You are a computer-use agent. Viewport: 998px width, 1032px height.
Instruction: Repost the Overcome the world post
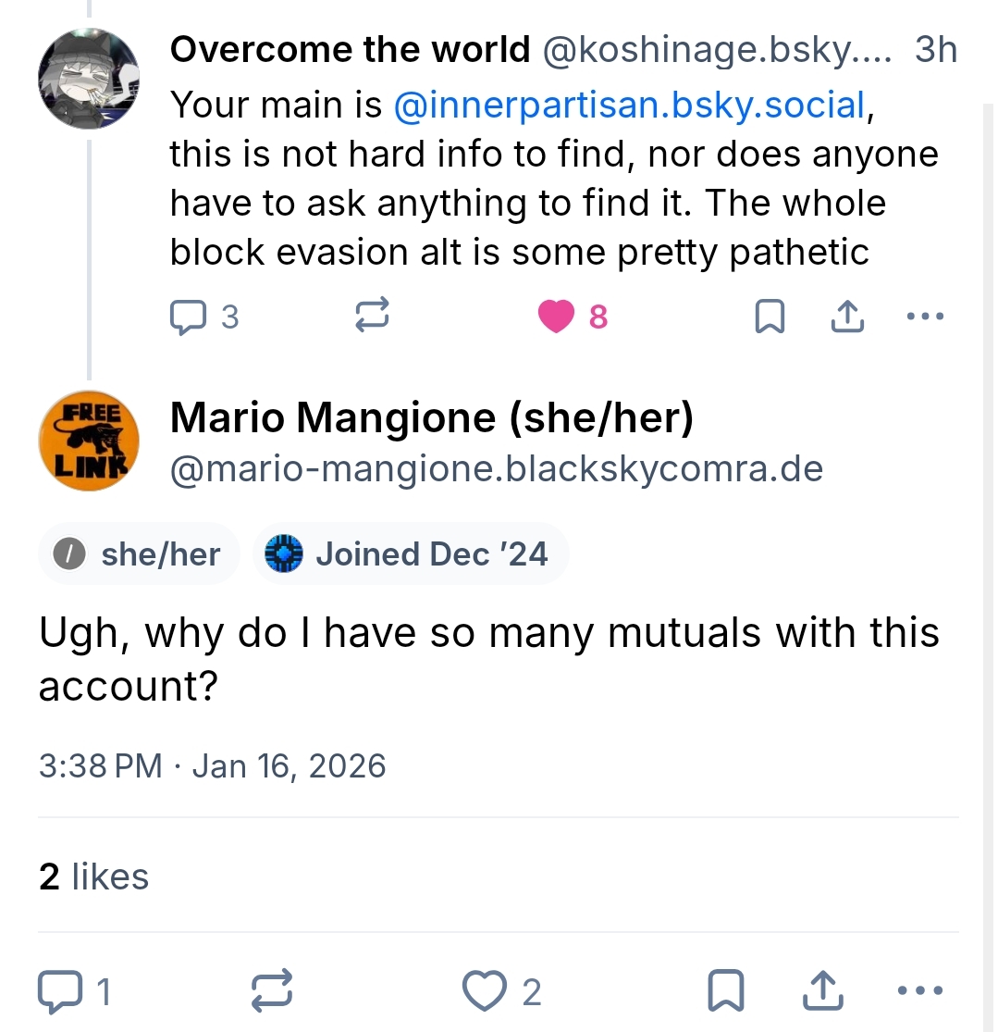coord(372,317)
